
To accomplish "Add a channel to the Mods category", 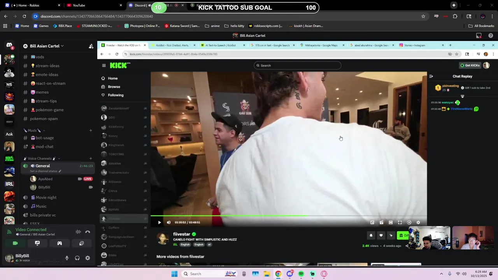I will click(91, 130).
